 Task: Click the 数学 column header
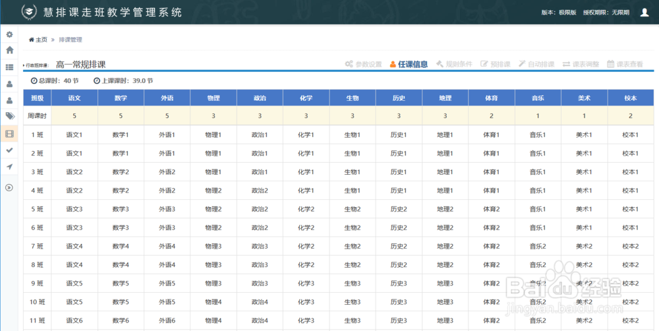tap(121, 98)
